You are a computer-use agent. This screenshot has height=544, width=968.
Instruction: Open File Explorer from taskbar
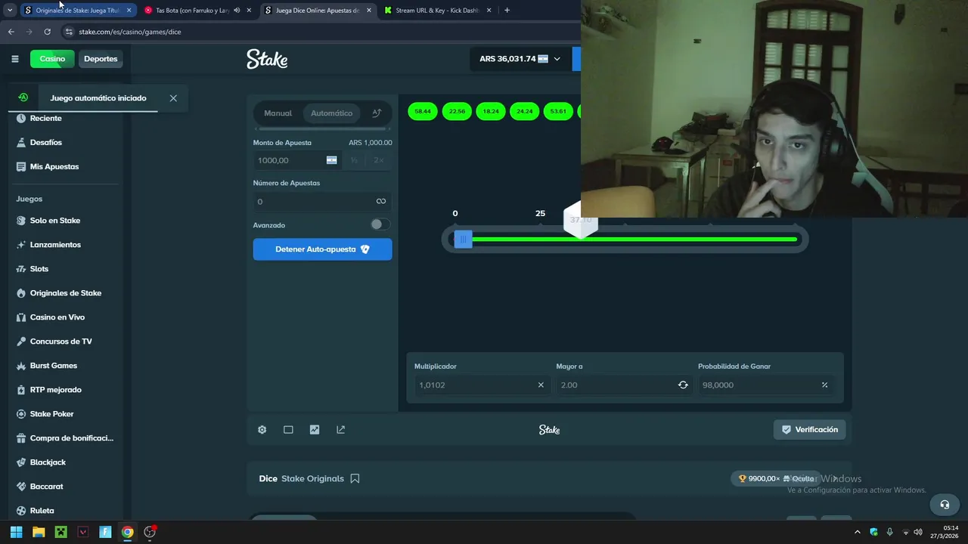(39, 532)
